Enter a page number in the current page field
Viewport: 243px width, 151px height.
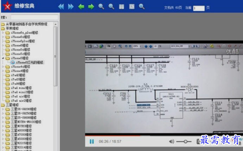coord(199,8)
